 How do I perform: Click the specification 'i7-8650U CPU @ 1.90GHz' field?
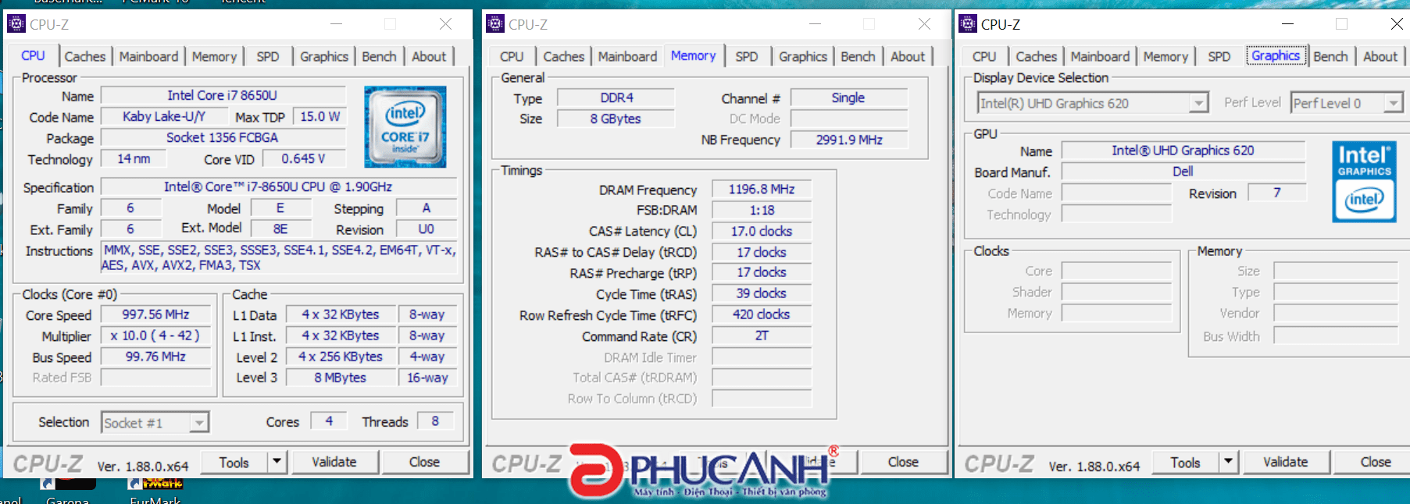(x=278, y=186)
